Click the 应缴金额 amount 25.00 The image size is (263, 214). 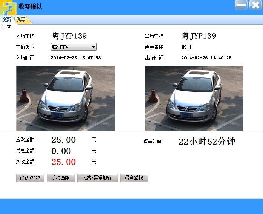(63, 140)
